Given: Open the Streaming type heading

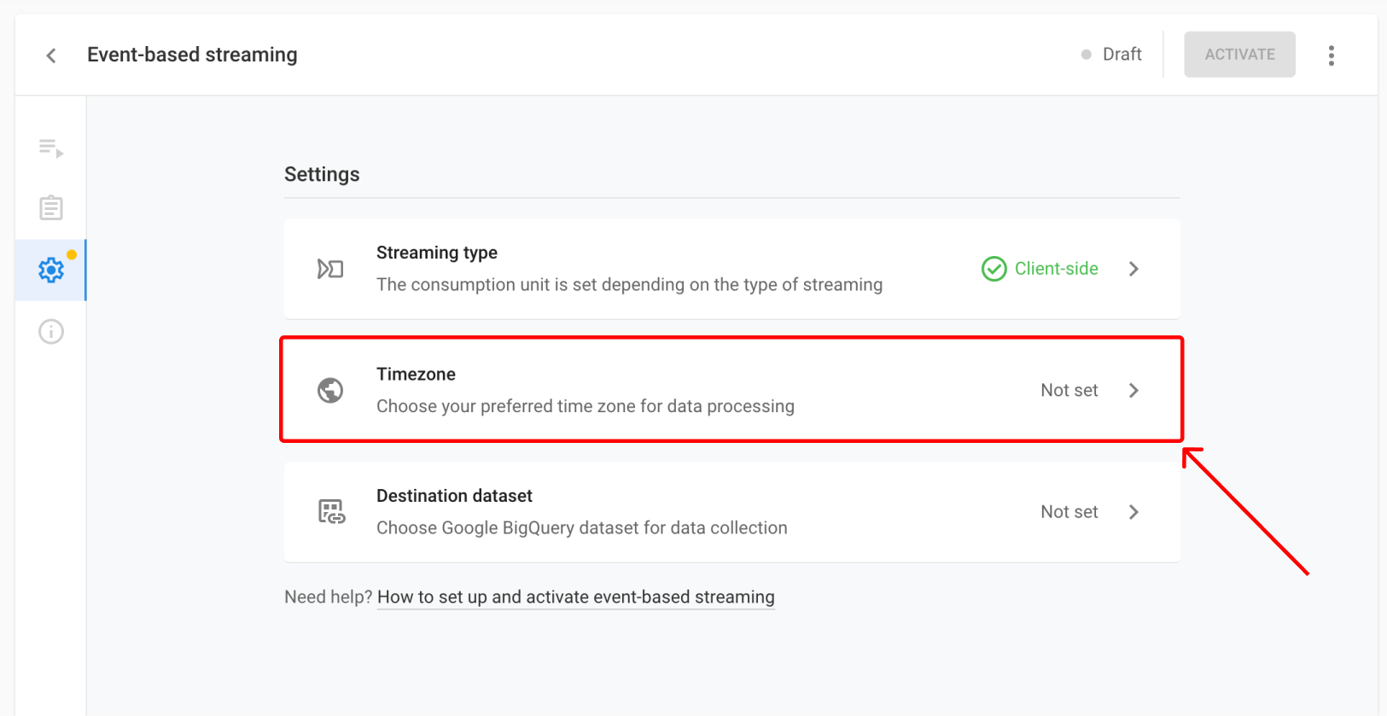Looking at the screenshot, I should [x=437, y=253].
